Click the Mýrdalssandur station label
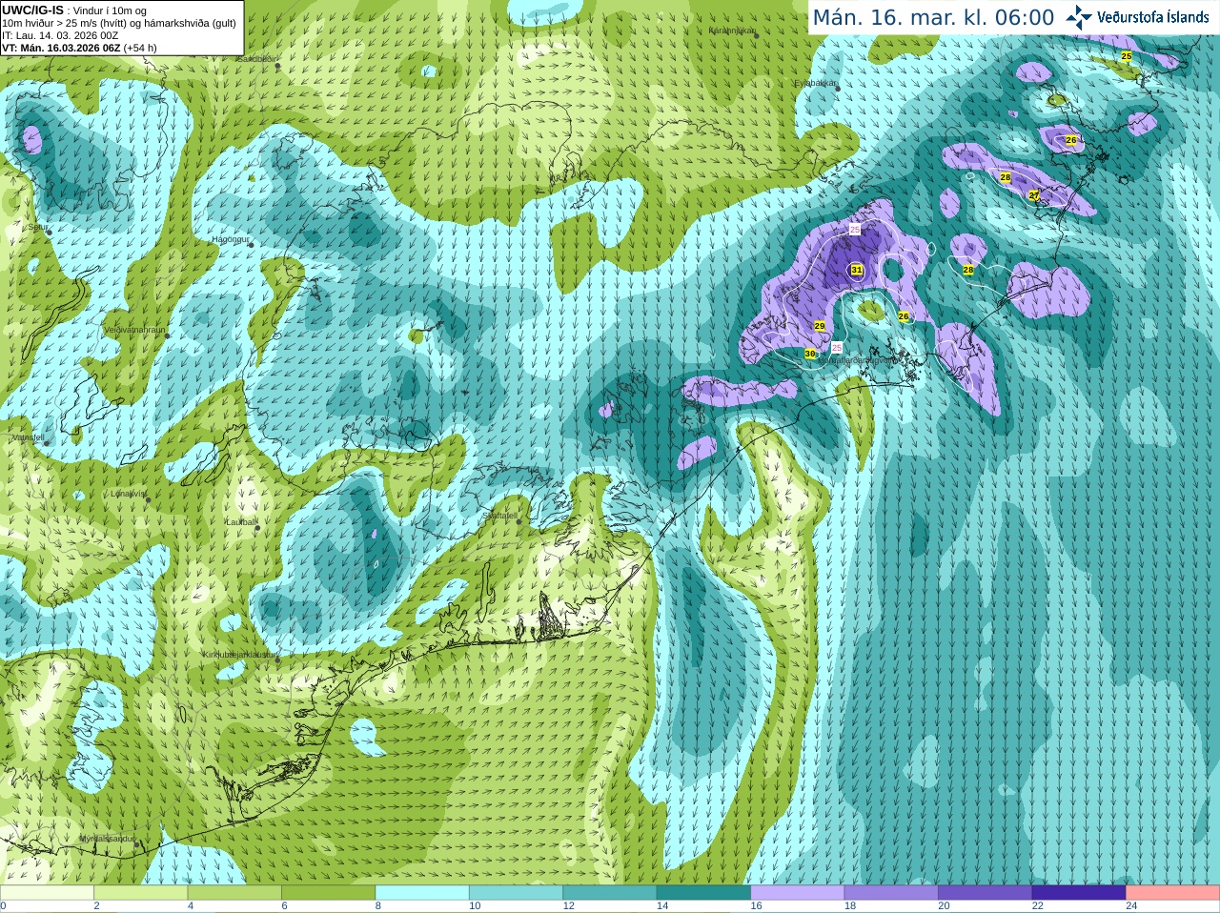 coord(108,839)
